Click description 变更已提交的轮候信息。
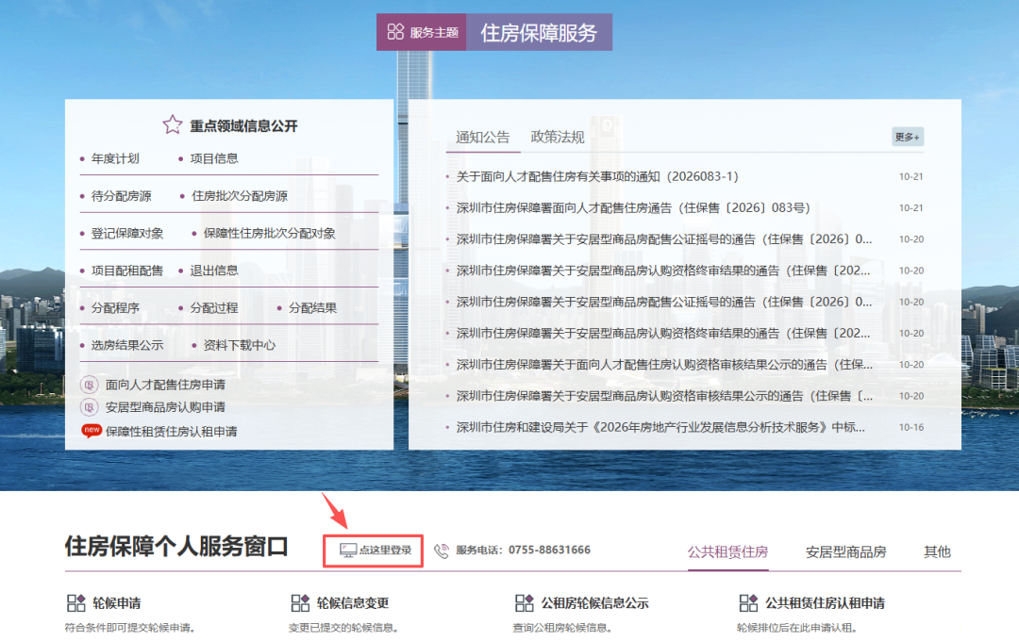The height and width of the screenshot is (641, 1019). 343,628
